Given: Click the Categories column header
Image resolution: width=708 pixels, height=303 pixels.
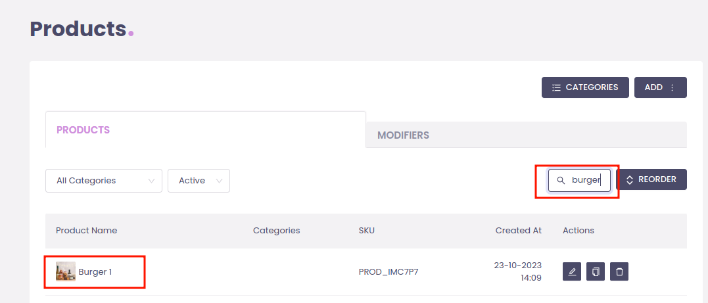Looking at the screenshot, I should (x=276, y=231).
